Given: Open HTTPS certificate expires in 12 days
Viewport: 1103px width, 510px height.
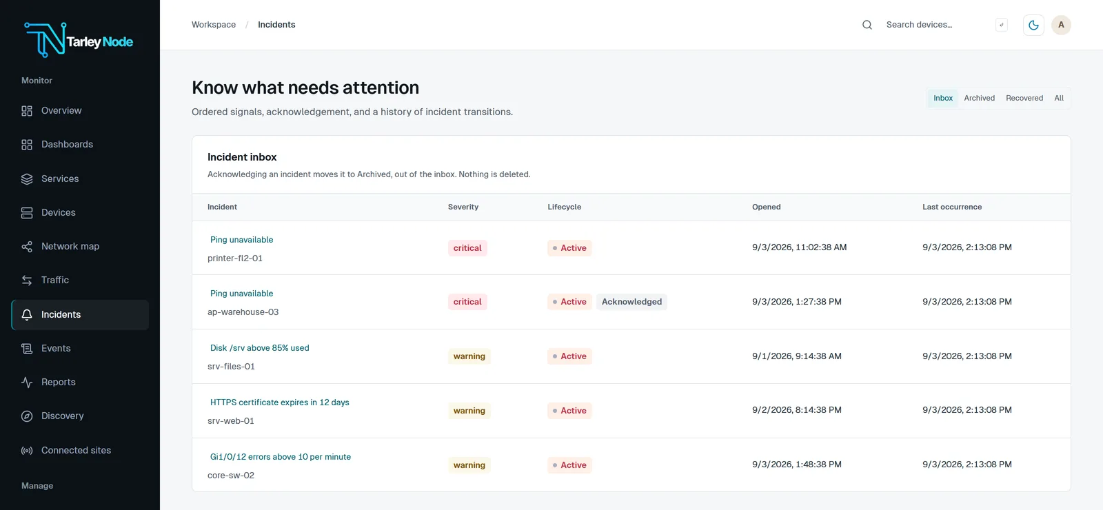Looking at the screenshot, I should point(279,402).
